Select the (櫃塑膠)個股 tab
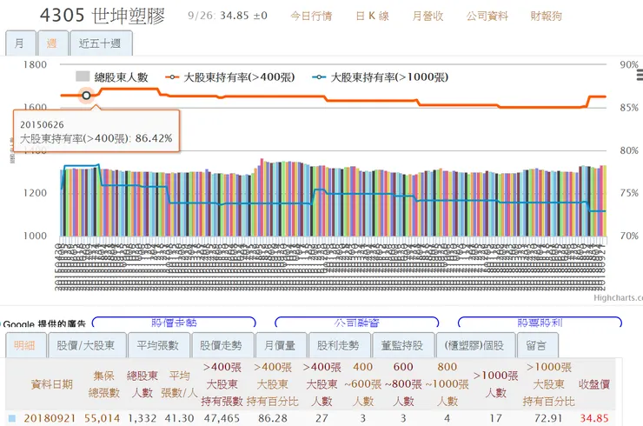This screenshot has width=643, height=426. click(475, 345)
